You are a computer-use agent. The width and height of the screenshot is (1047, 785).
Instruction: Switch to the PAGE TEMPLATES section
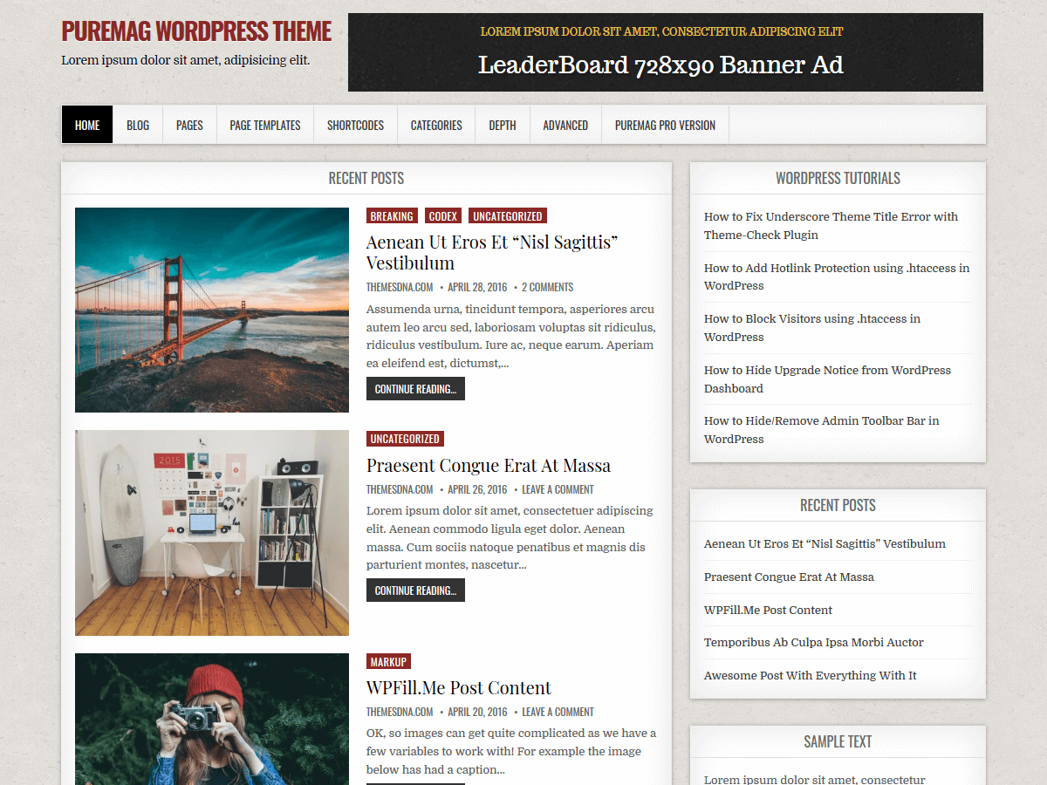point(264,125)
